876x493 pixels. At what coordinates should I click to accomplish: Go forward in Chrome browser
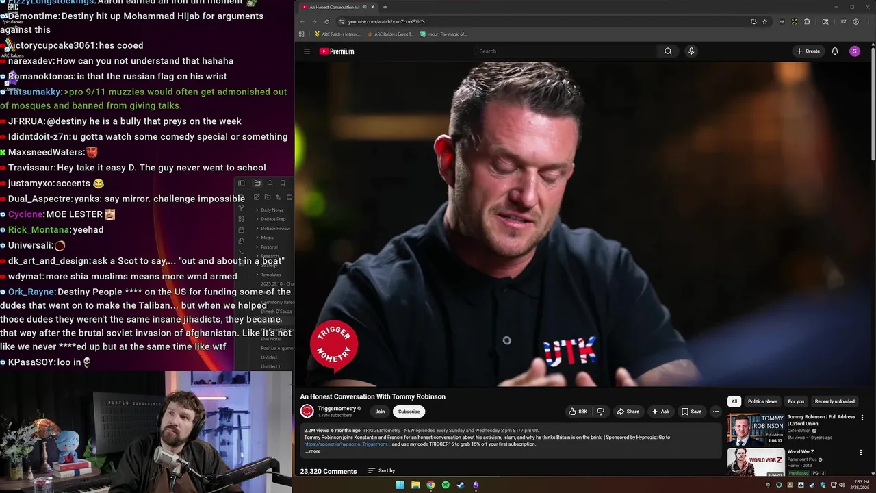click(314, 21)
